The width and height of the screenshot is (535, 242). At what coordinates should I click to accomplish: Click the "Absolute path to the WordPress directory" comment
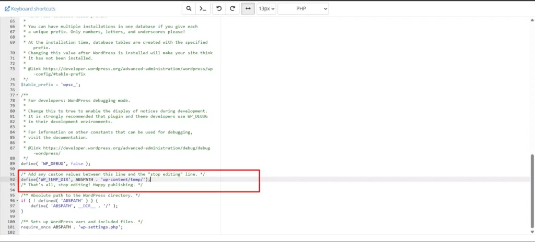pos(80,195)
